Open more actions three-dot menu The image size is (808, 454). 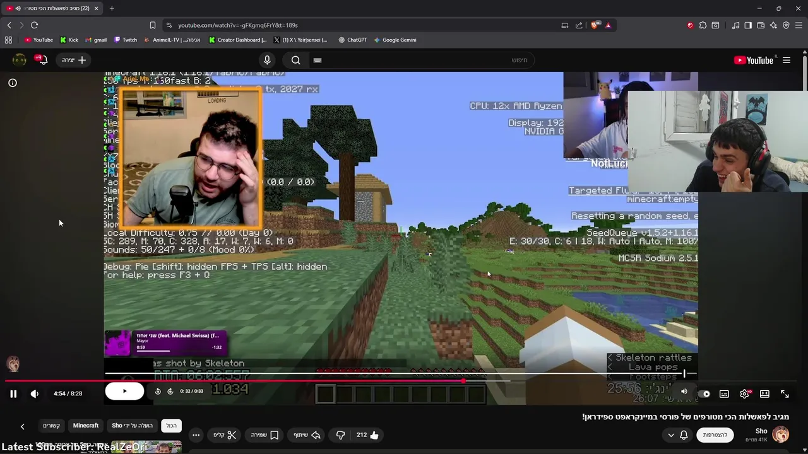pyautogui.click(x=196, y=435)
